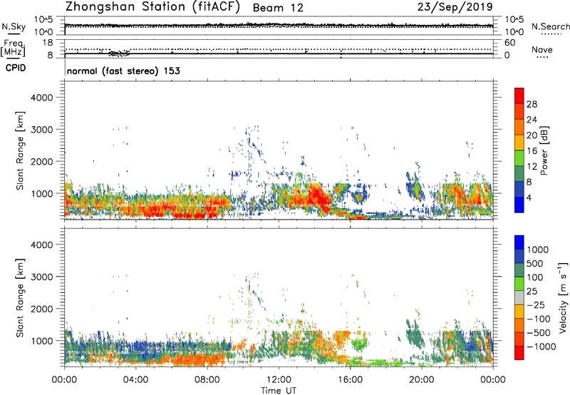The width and height of the screenshot is (570, 395).
Task: Click the '4000' tick on power panel
Action: (42, 98)
